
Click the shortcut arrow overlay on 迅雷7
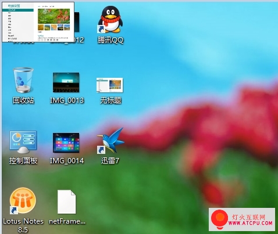[101, 150]
